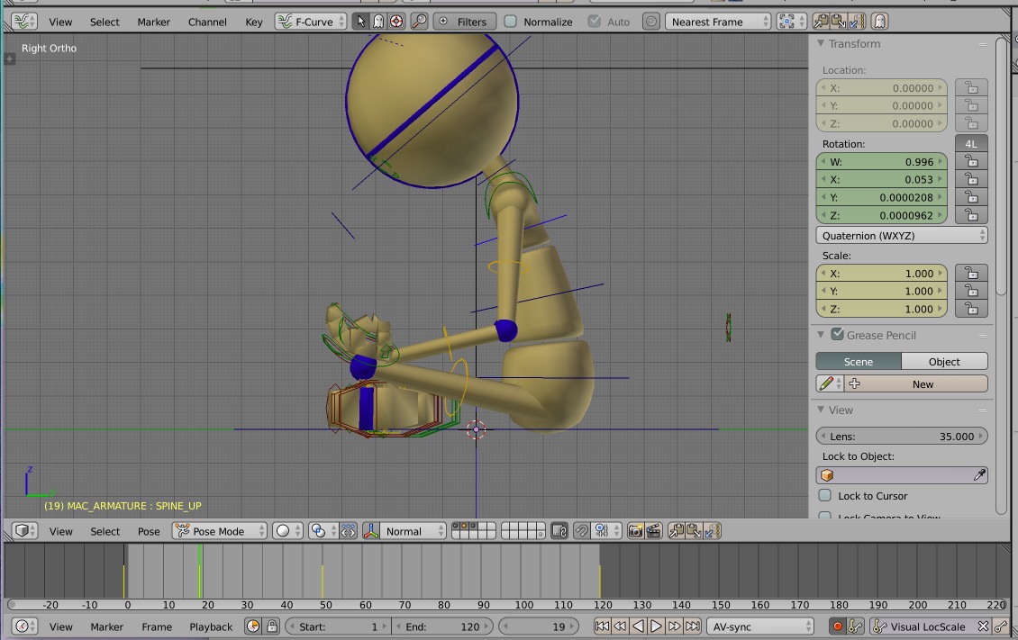The image size is (1018, 640).
Task: Click paste flipped keyframes icon in Graph header
Action: coord(856,22)
